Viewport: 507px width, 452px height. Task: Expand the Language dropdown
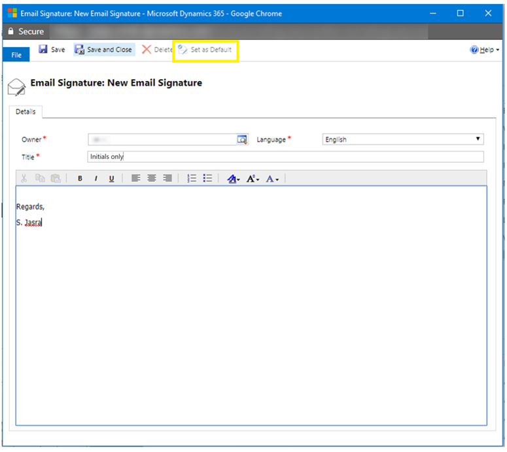pos(403,139)
